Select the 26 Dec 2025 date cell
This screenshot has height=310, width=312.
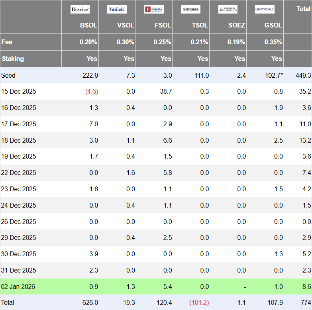(x=18, y=222)
